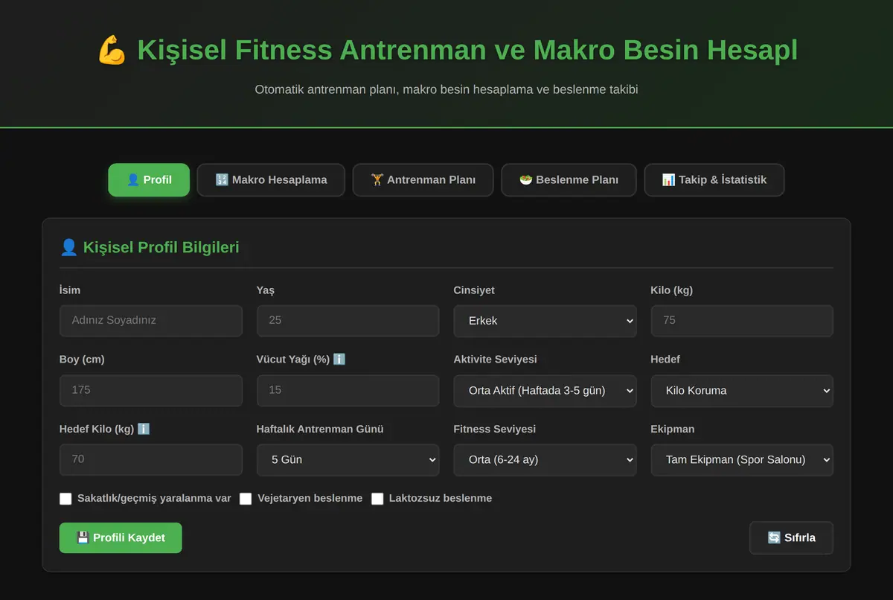Click the Aktivite Seviyesi label text
The width and height of the screenshot is (893, 600).
click(x=495, y=360)
